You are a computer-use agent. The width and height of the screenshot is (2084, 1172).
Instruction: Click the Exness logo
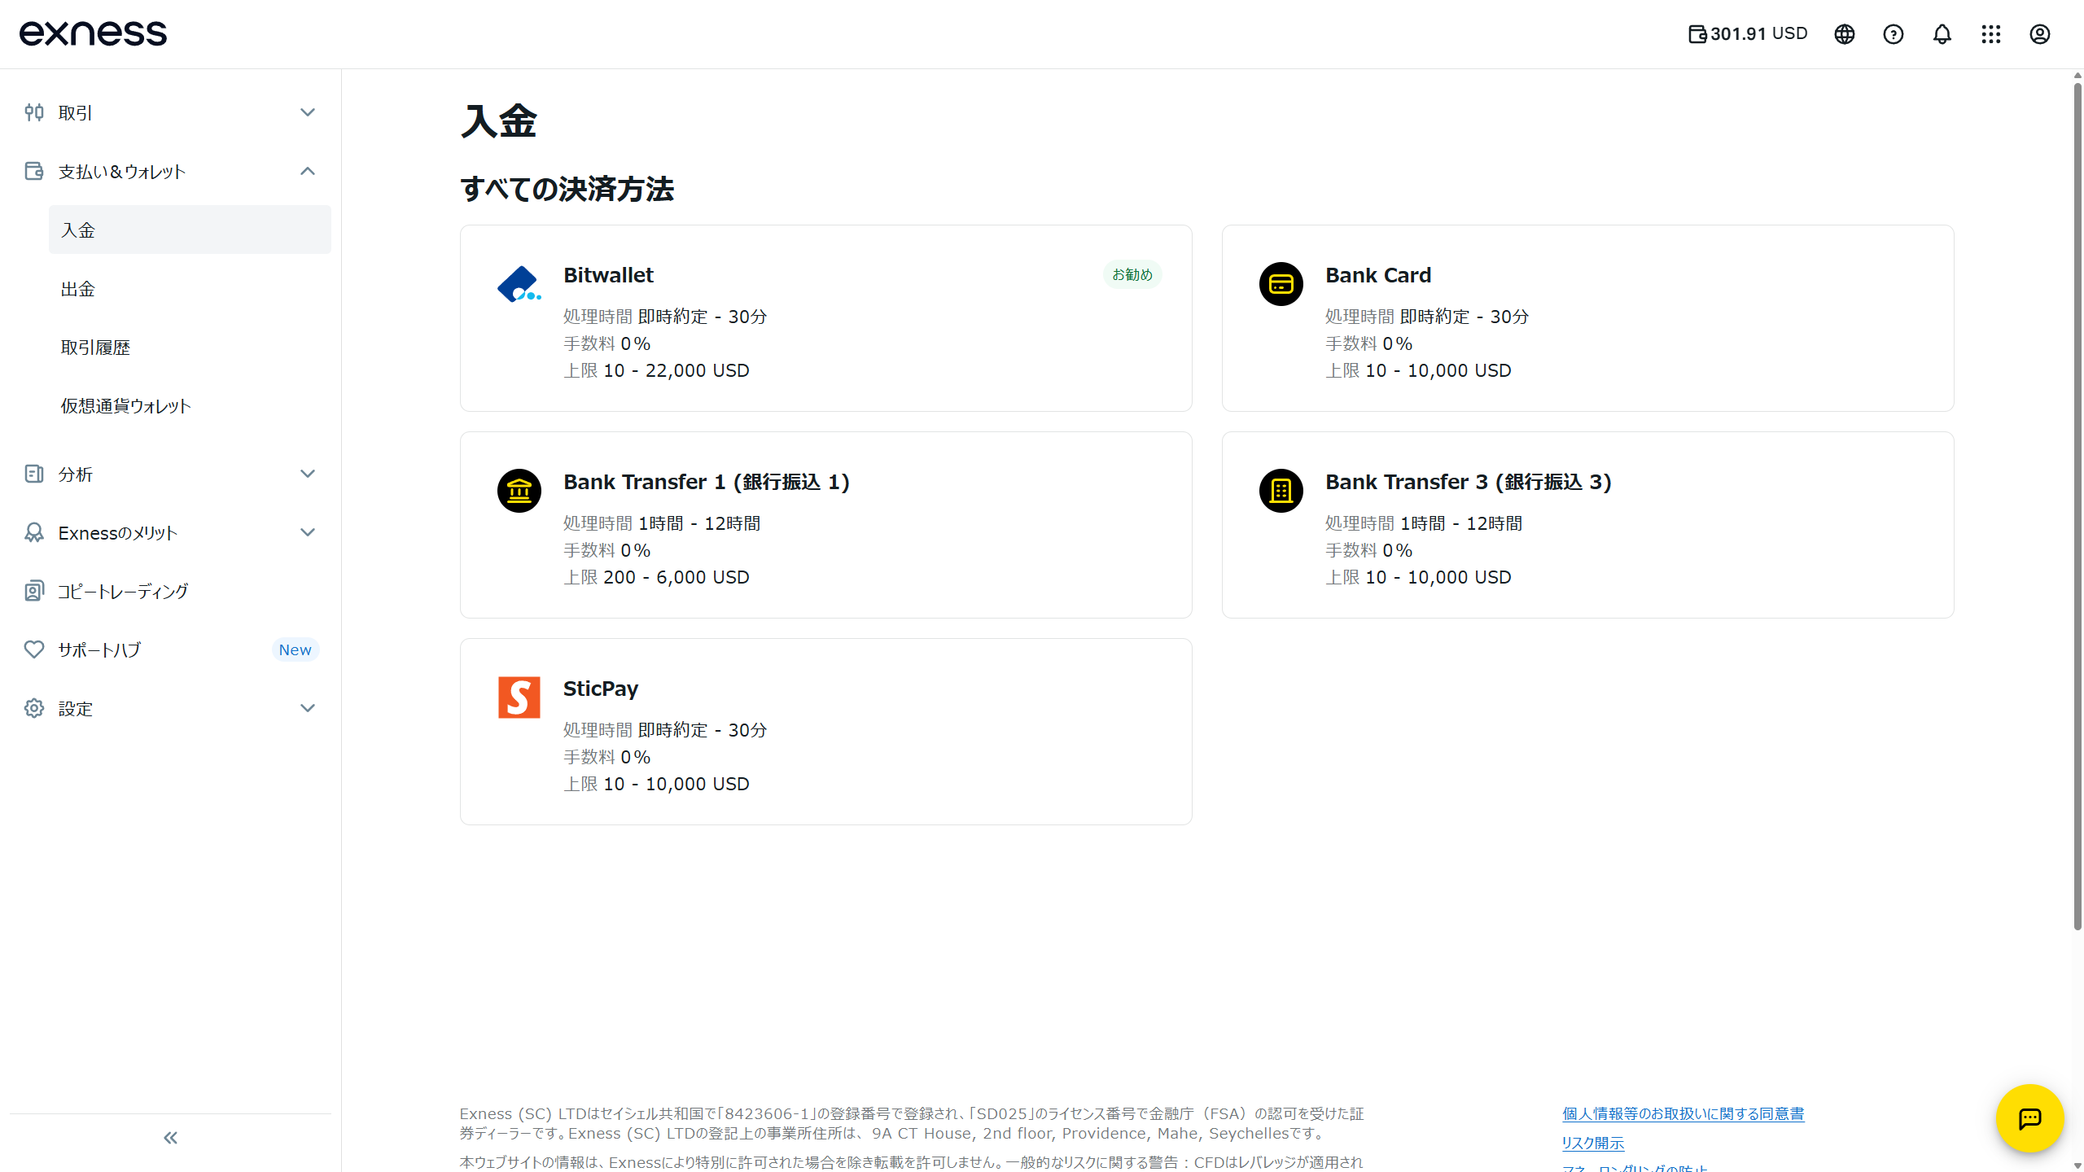click(93, 33)
